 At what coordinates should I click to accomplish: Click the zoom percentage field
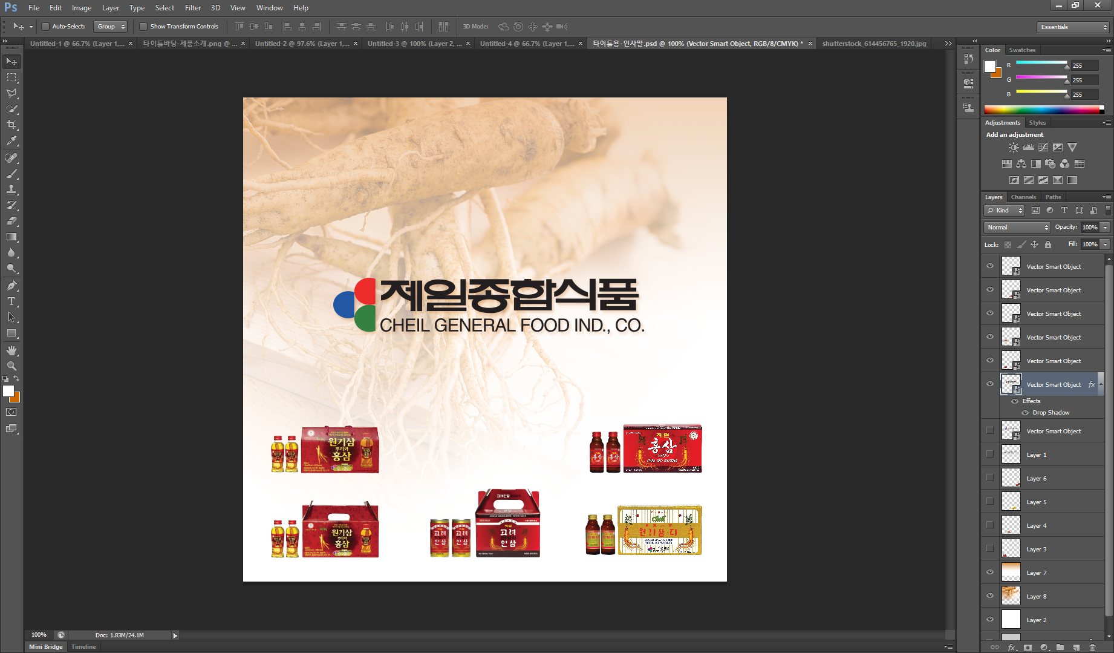point(39,635)
